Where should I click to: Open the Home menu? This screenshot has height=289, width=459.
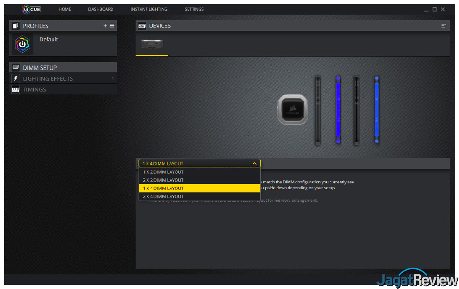pos(65,9)
